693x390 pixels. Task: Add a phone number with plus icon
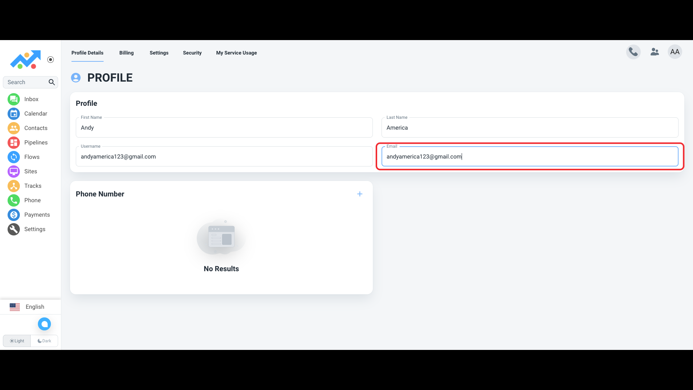(x=359, y=194)
